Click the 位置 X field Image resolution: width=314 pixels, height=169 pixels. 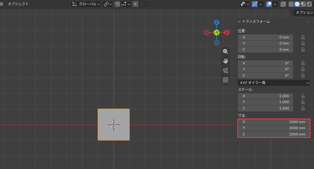[x=265, y=37]
